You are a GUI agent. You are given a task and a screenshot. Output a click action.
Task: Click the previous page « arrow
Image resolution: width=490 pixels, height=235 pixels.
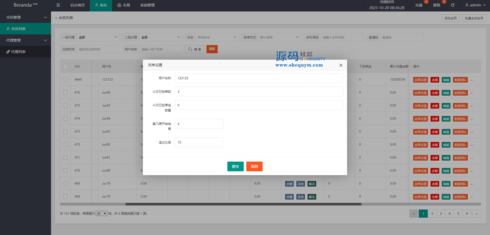(414, 214)
